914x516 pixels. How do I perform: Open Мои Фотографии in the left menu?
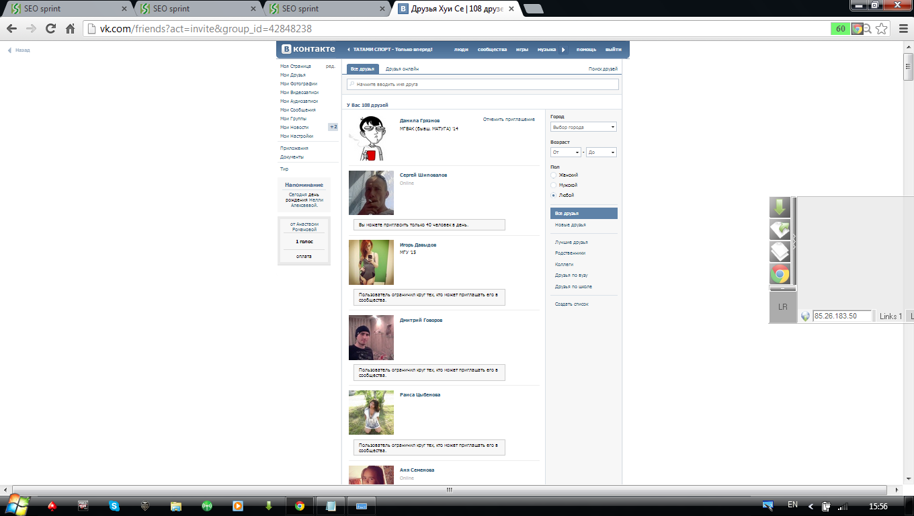pyautogui.click(x=299, y=83)
